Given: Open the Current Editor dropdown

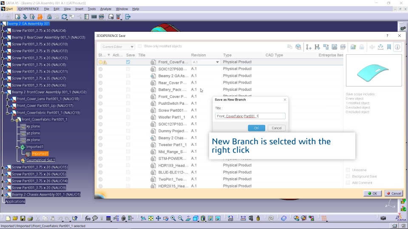Looking at the screenshot, I should (118, 47).
